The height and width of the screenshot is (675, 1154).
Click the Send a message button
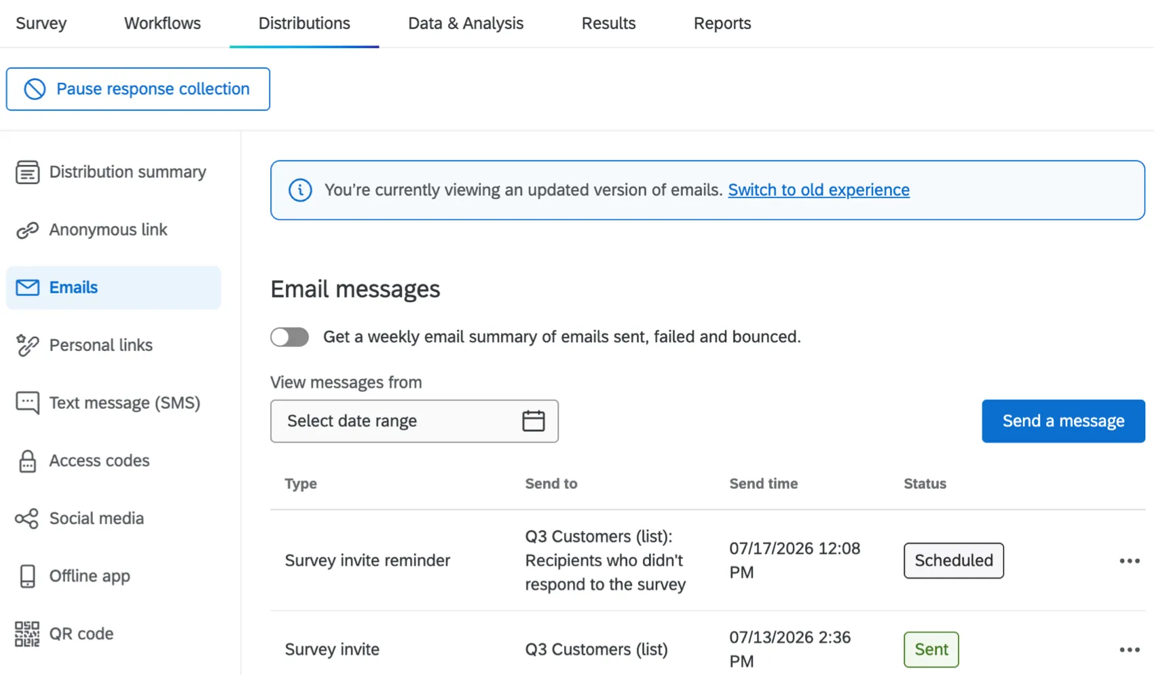tap(1063, 421)
